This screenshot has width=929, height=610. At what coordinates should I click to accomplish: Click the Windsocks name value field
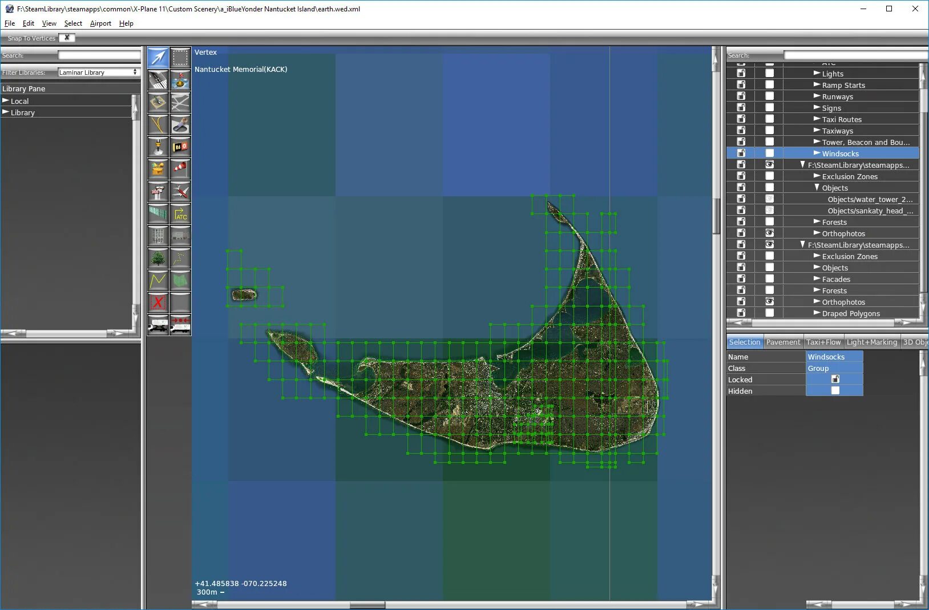[x=834, y=357]
